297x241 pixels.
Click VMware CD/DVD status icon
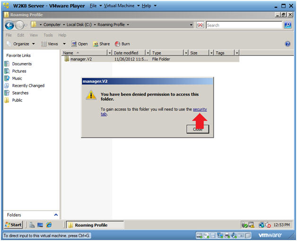coord(206,235)
